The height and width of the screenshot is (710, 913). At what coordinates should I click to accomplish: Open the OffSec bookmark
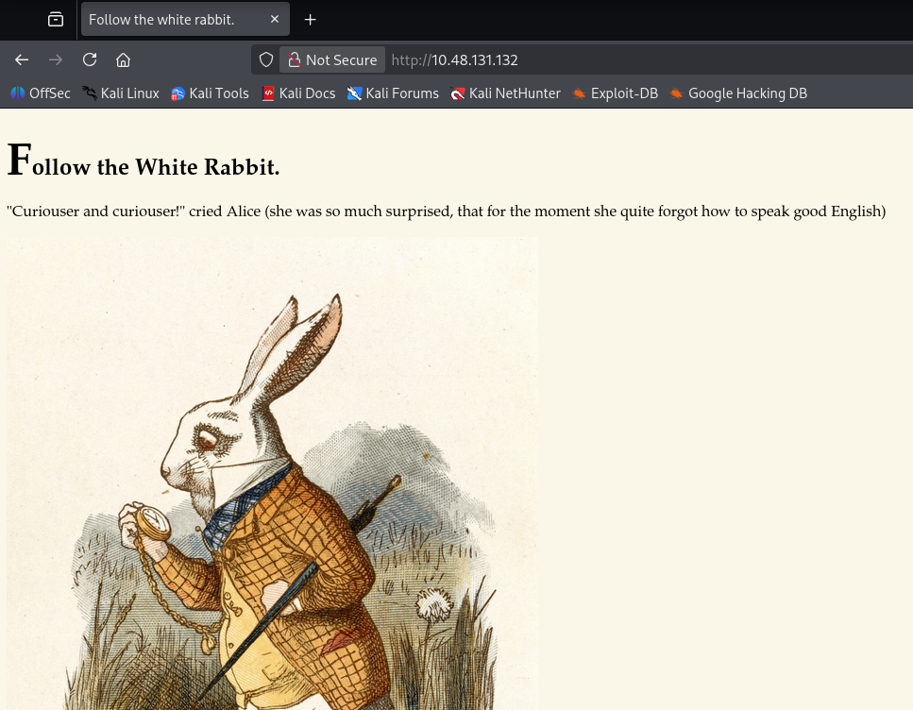click(41, 93)
